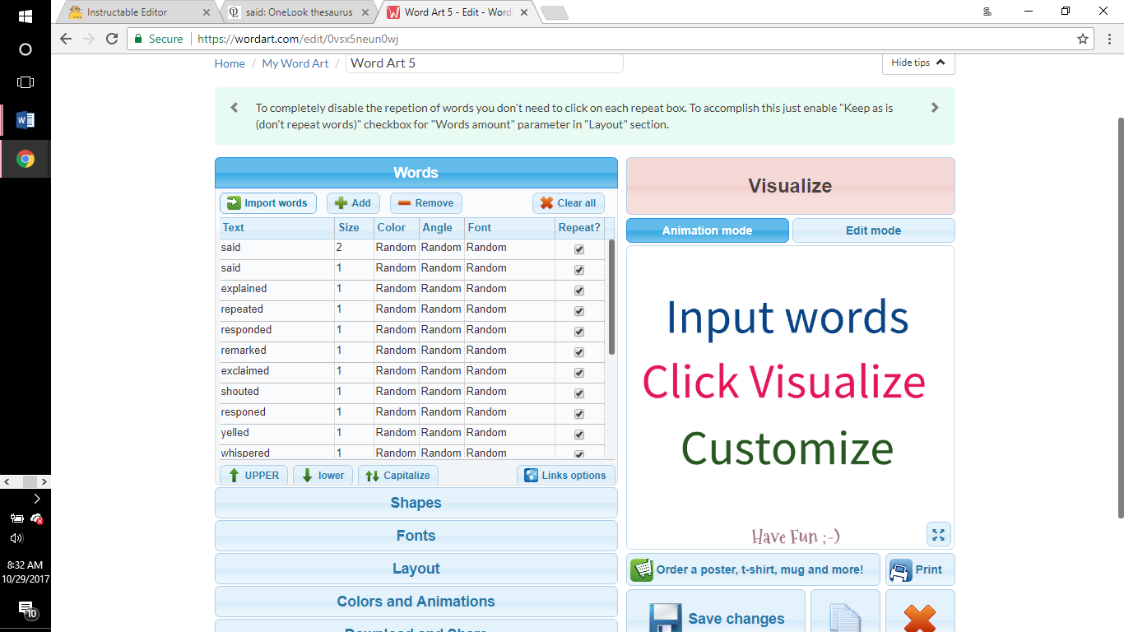Screen dimensions: 1124x632
Task: Click the Import words button
Action: coord(268,203)
